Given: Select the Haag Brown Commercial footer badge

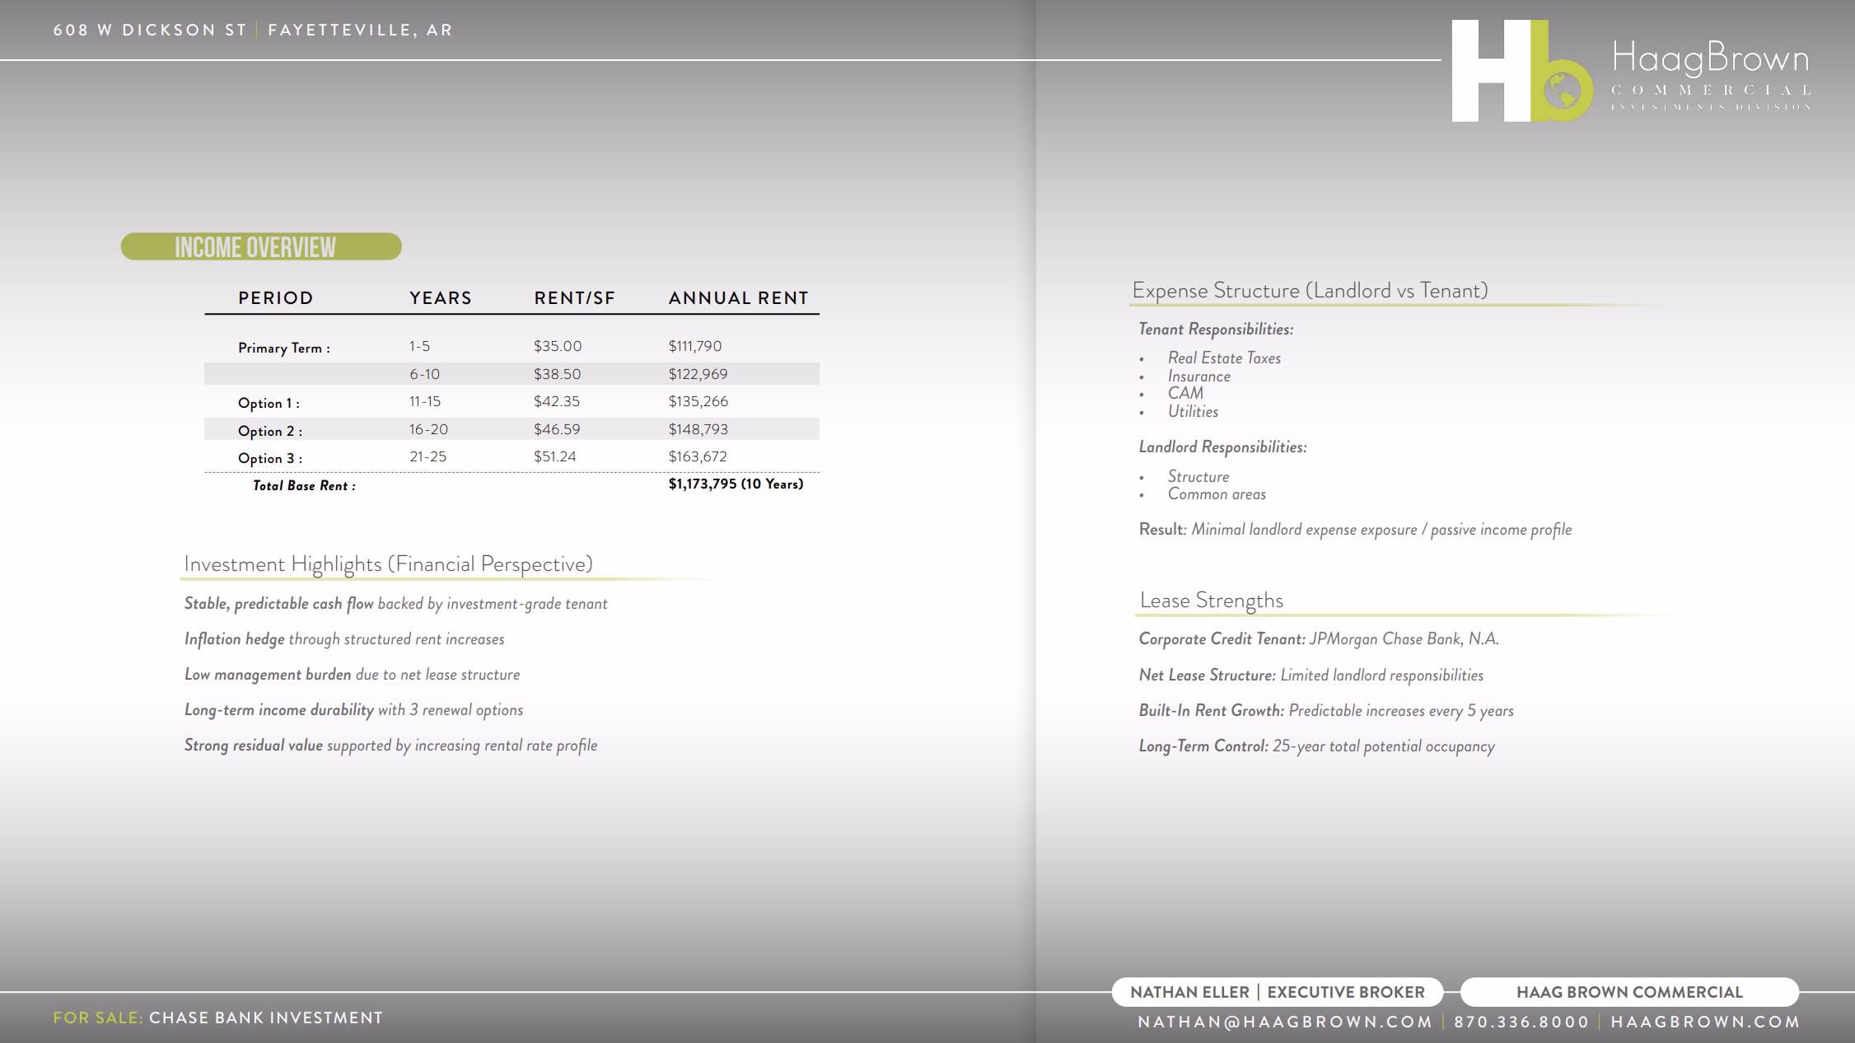Looking at the screenshot, I should pyautogui.click(x=1629, y=992).
